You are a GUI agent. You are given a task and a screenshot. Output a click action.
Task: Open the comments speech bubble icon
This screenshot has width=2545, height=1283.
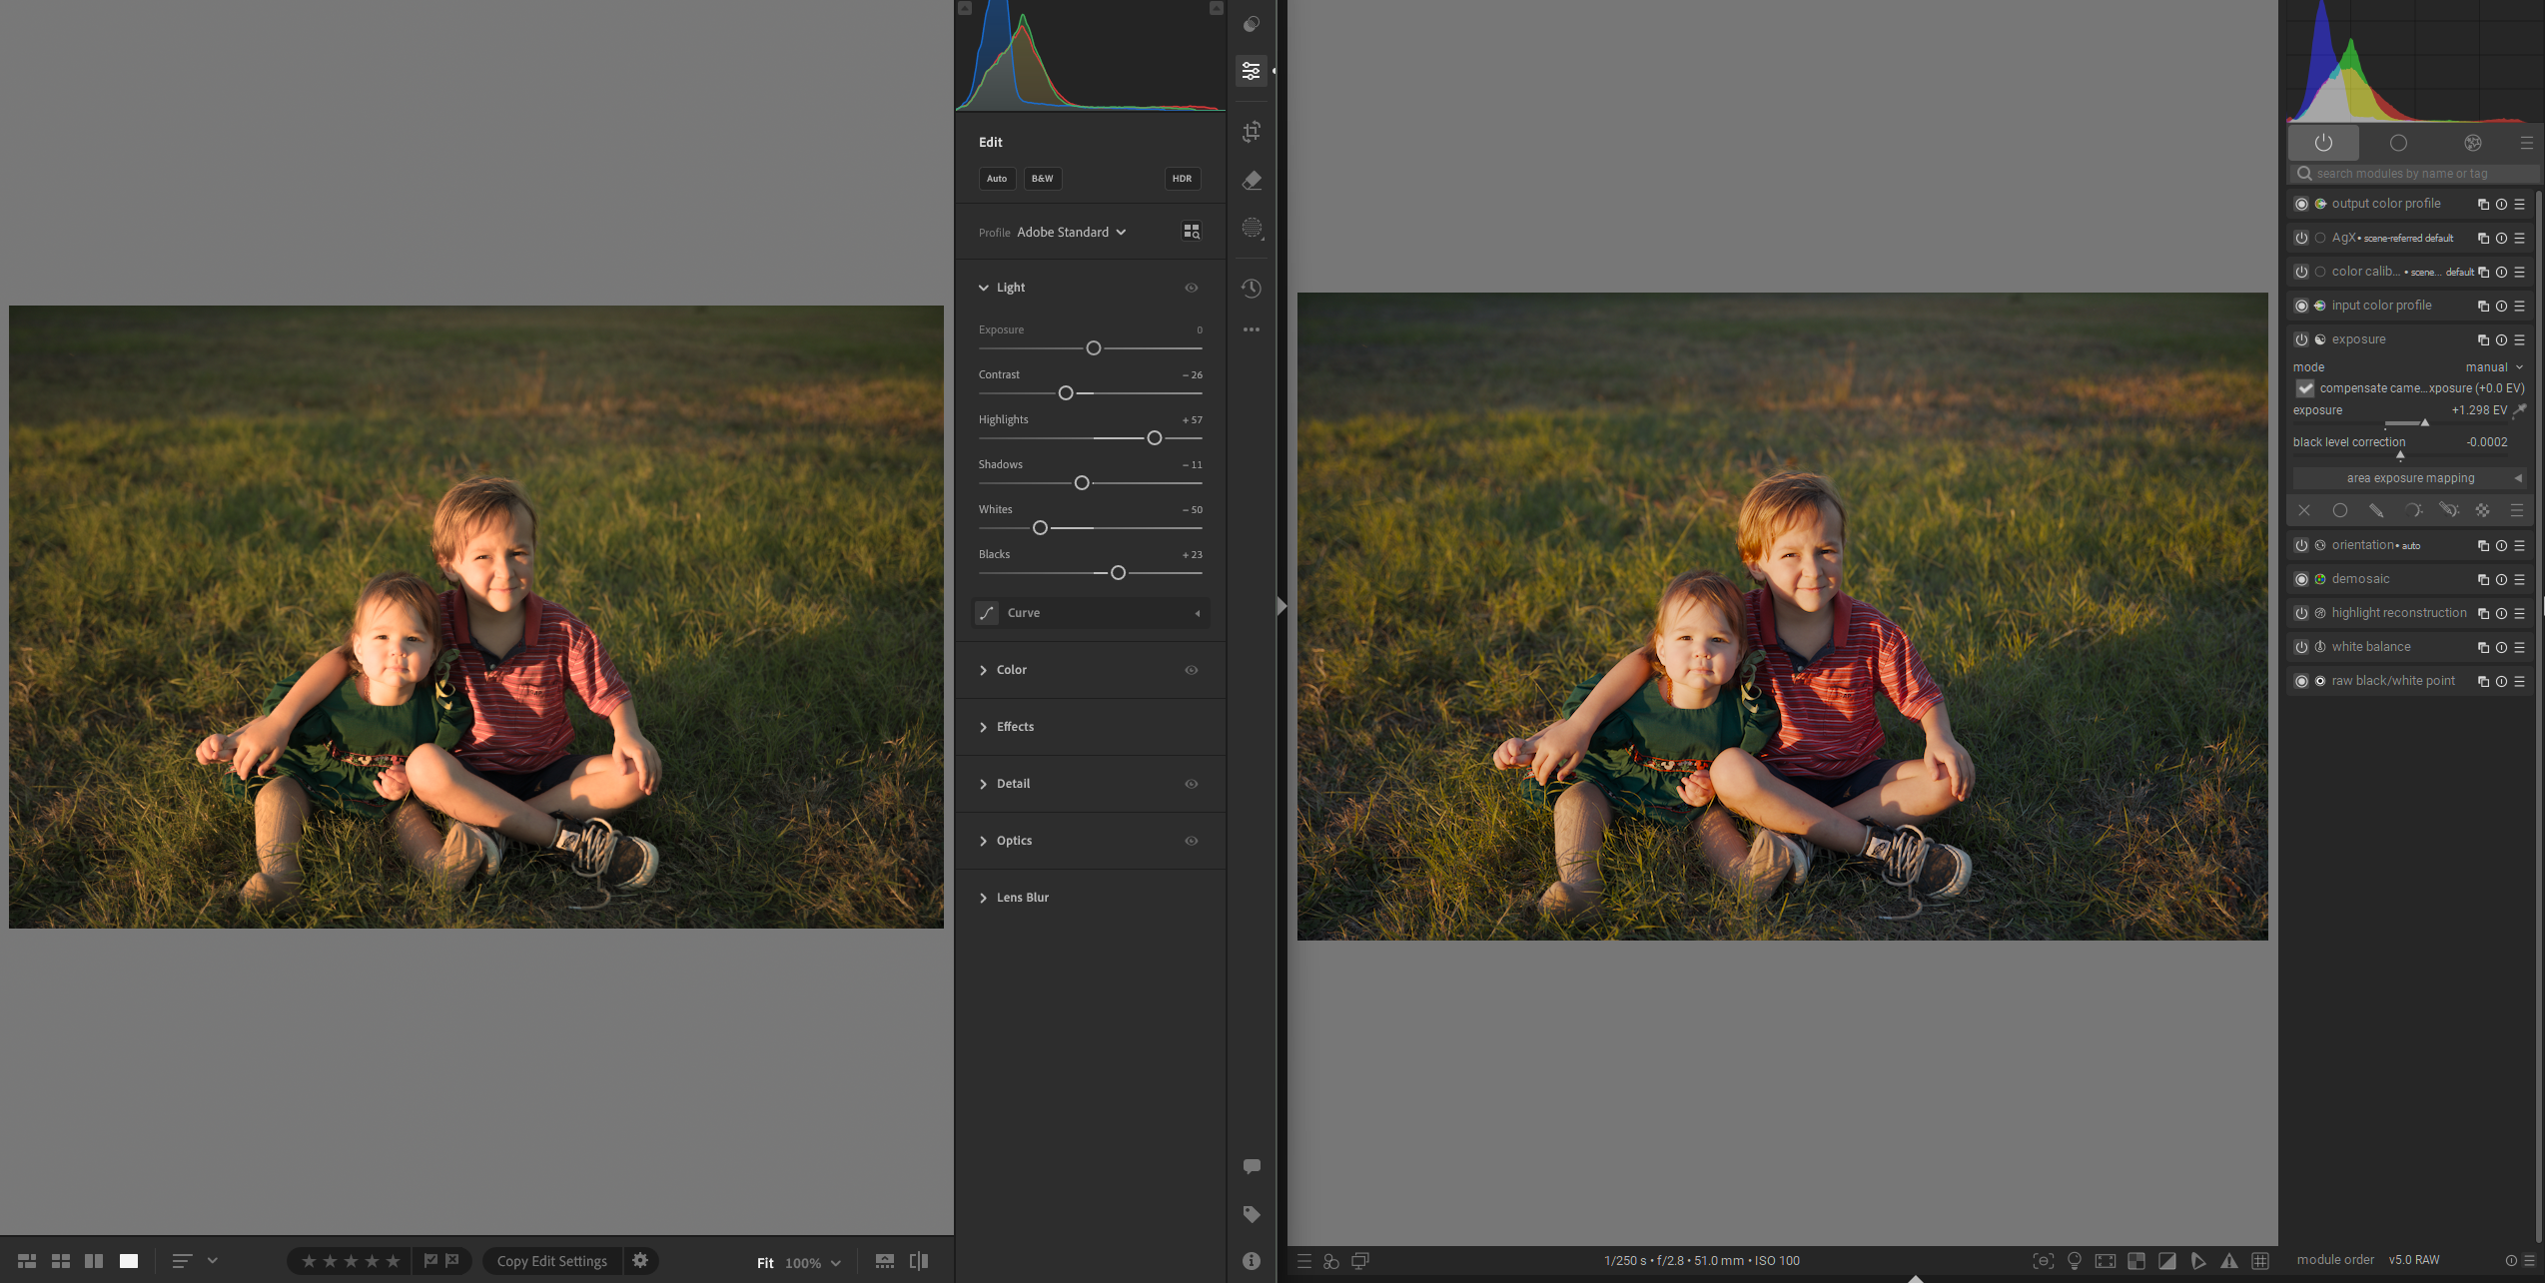1252,1166
